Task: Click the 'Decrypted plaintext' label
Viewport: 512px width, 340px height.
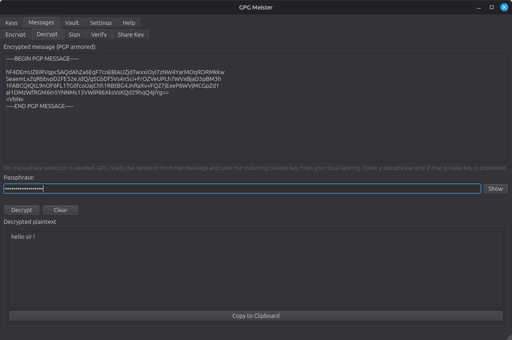Action: click(30, 222)
